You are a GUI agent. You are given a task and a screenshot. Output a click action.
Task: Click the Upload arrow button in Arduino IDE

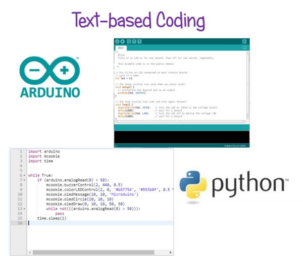(123, 41)
